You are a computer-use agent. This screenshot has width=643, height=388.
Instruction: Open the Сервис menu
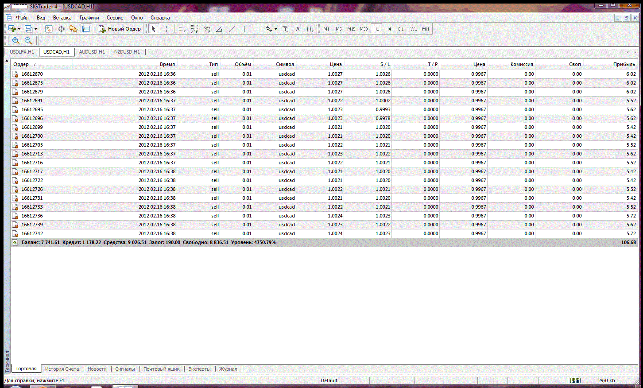115,18
